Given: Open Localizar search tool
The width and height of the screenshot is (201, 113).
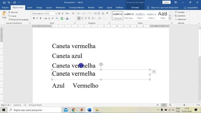Looking at the screenshot, I should [x=180, y=12].
